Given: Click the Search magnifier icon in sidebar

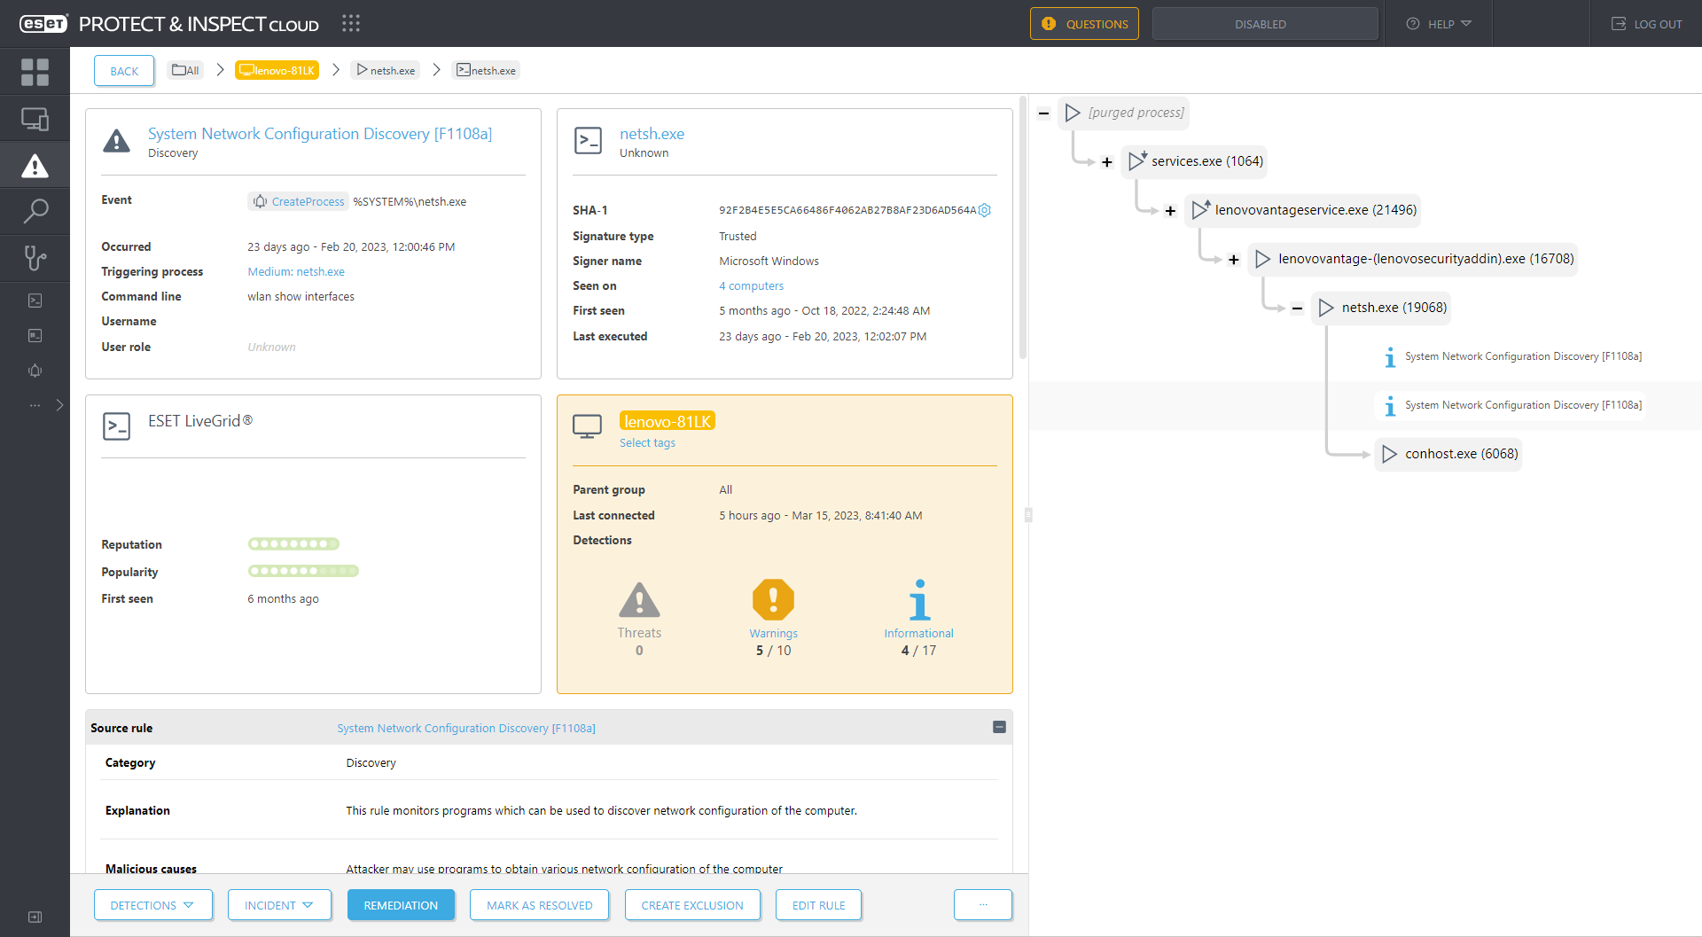Looking at the screenshot, I should 35,211.
